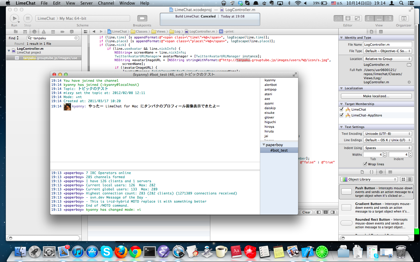Toggle the Utilities pane view button

pos(388,18)
